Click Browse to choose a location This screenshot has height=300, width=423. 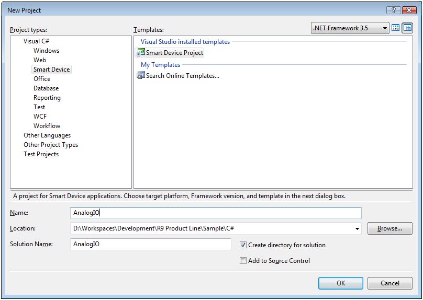click(389, 228)
